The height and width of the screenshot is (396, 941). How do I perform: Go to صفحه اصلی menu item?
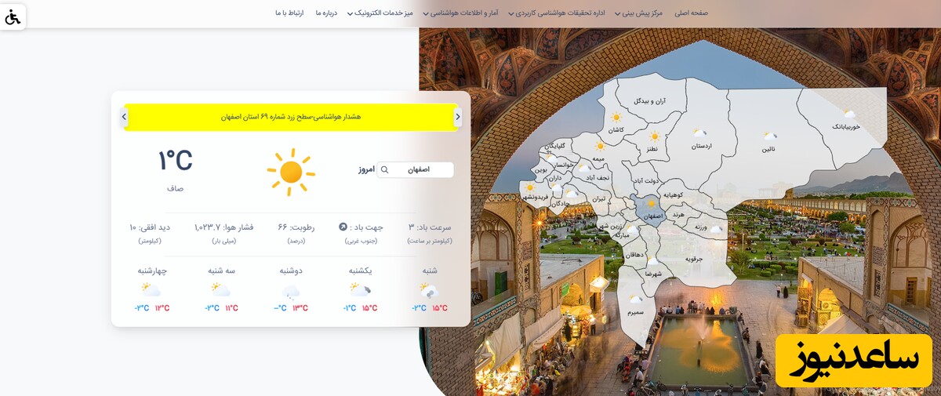point(691,13)
